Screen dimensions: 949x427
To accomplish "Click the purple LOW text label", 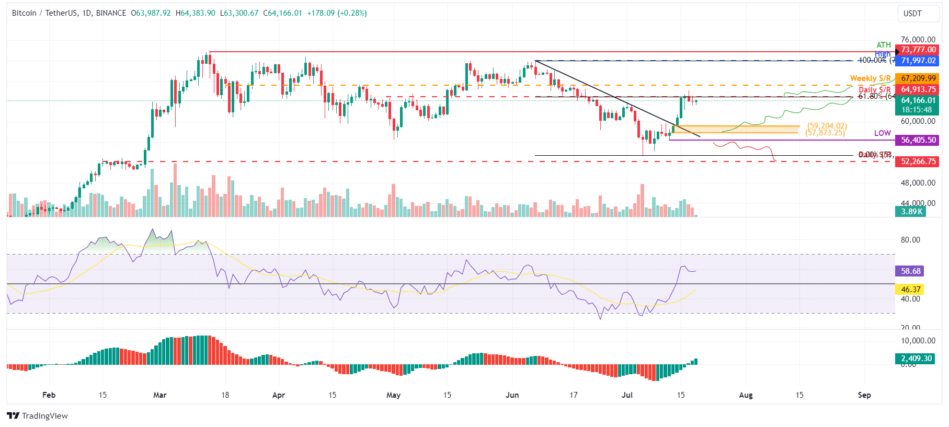I will pos(883,133).
